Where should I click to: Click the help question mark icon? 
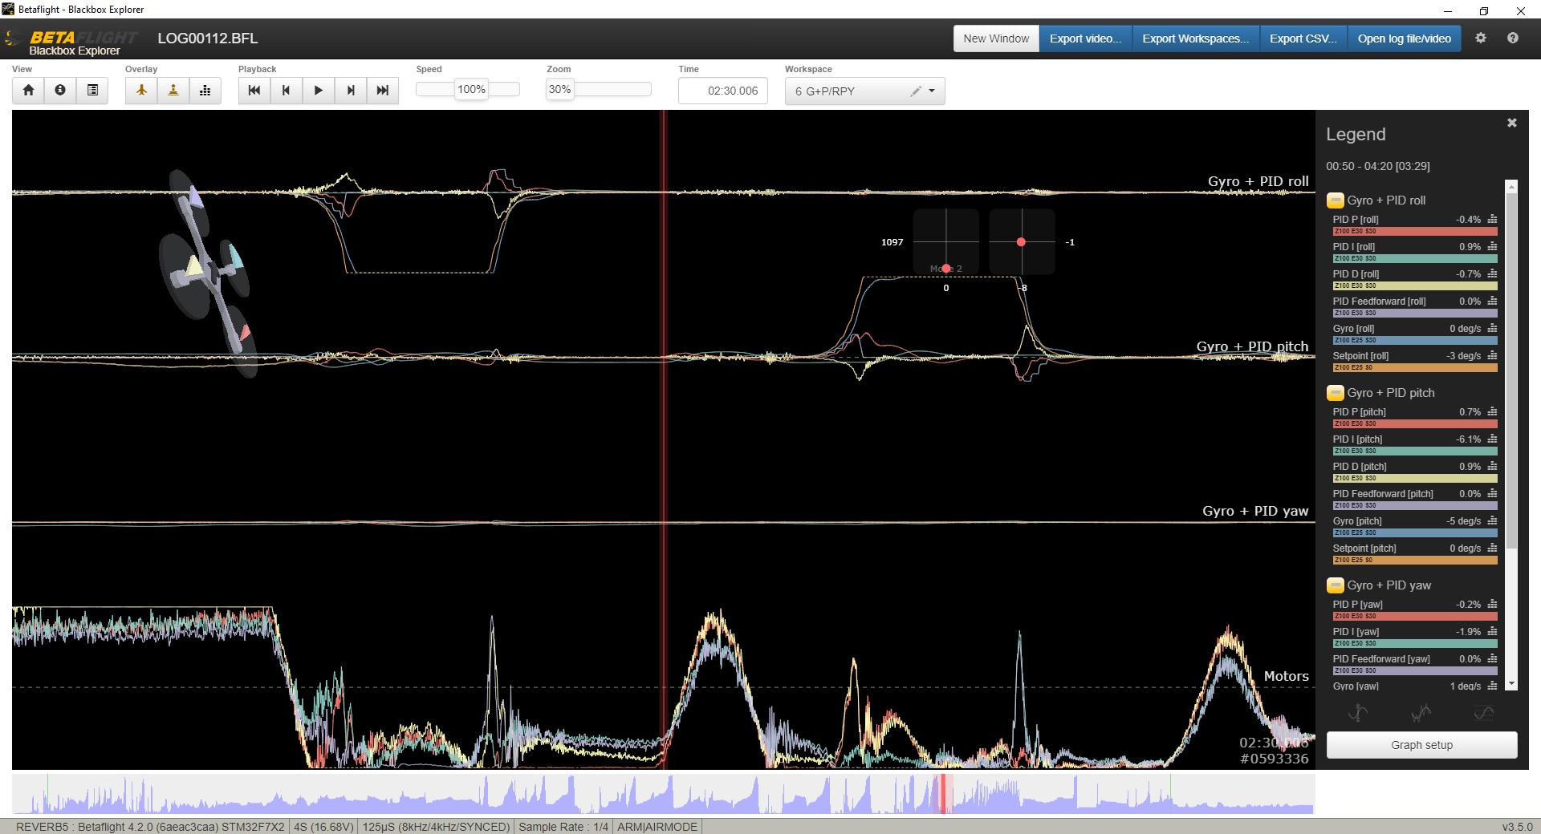coord(1514,38)
